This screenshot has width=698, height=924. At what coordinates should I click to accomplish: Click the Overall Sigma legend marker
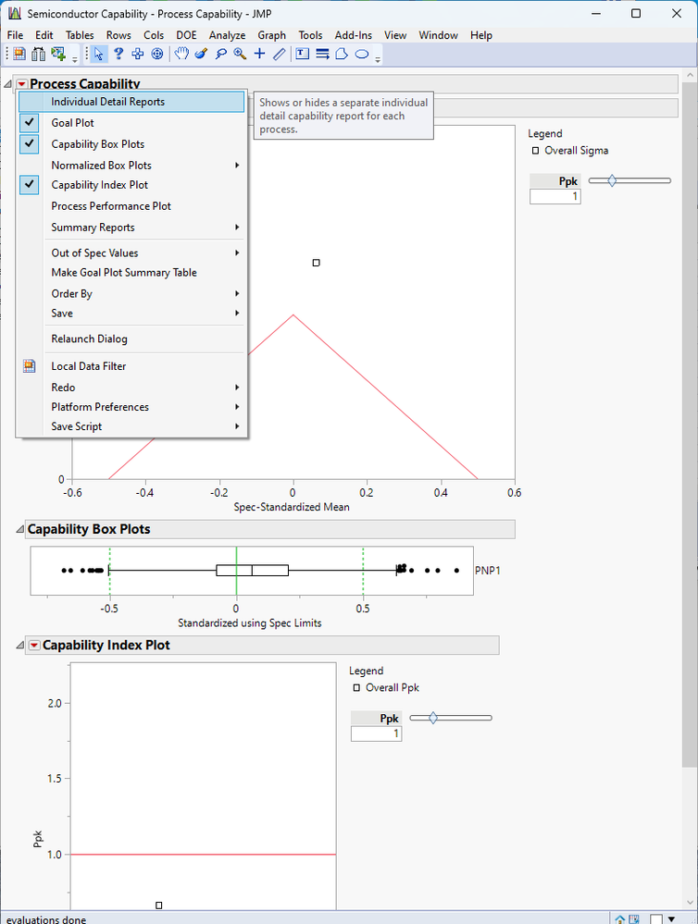pyautogui.click(x=535, y=151)
